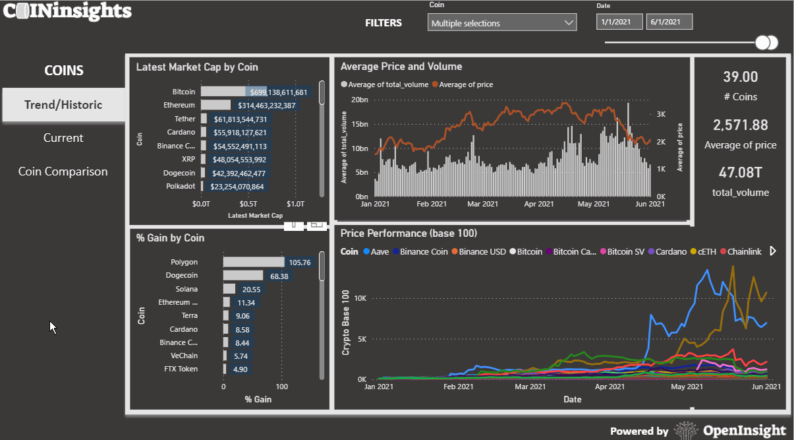Select the cETH legend entry
Image resolution: width=794 pixels, height=440 pixels.
[x=704, y=251]
